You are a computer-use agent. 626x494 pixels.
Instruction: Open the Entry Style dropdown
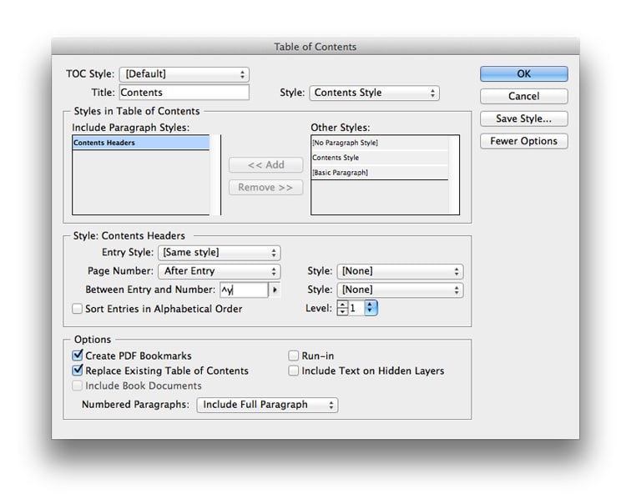[x=220, y=253]
